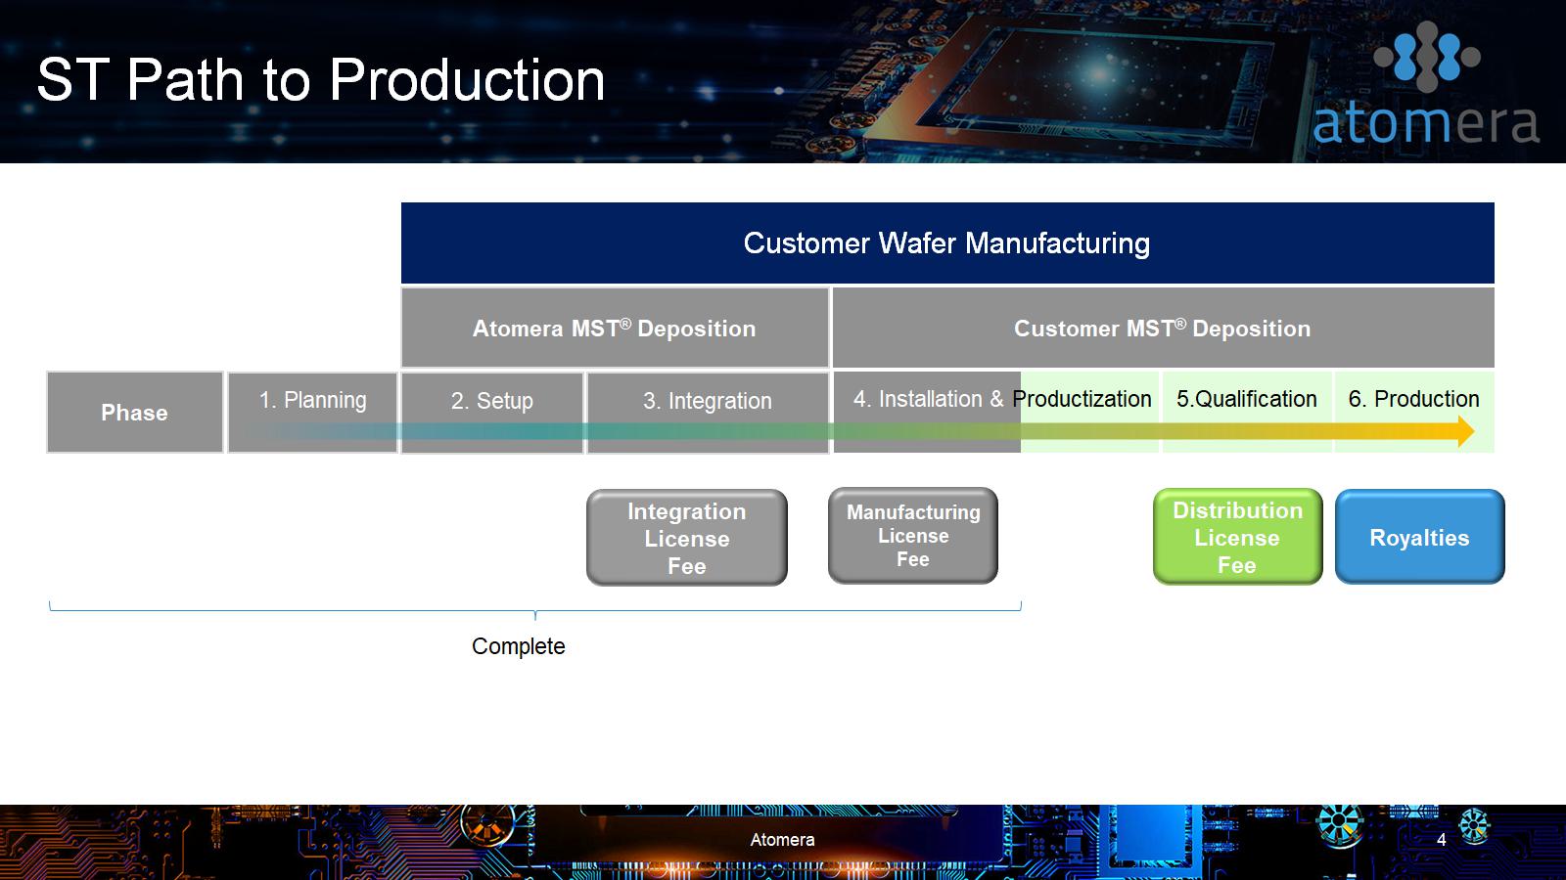This screenshot has height=880, width=1566.
Task: Select the Phase label cell
Action: [135, 413]
